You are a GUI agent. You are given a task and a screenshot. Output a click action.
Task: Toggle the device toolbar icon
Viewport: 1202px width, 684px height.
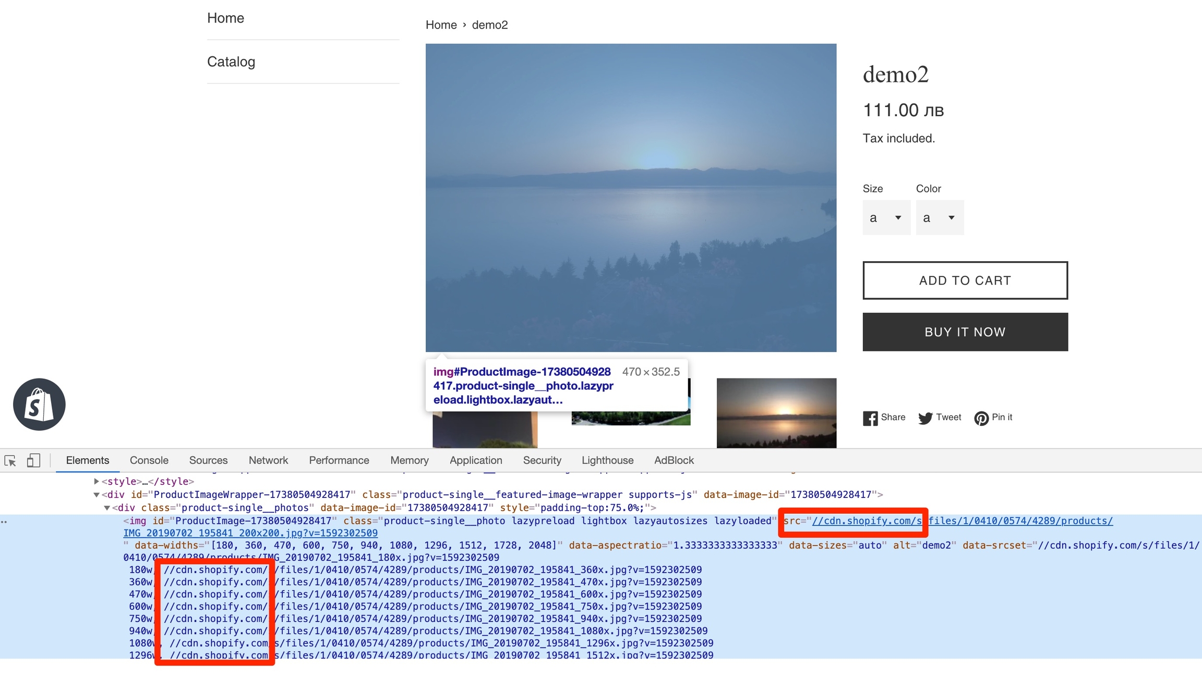tap(33, 461)
